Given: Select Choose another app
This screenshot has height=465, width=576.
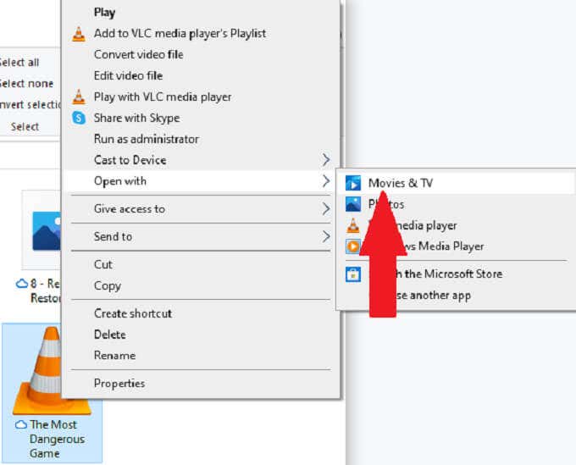Looking at the screenshot, I should [x=456, y=296].
